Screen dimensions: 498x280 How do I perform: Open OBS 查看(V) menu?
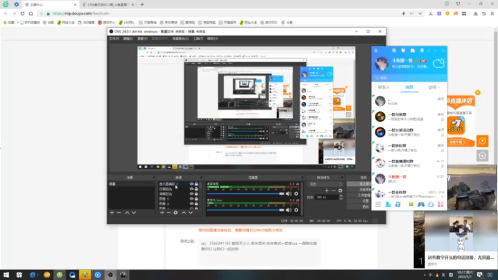click(x=143, y=39)
